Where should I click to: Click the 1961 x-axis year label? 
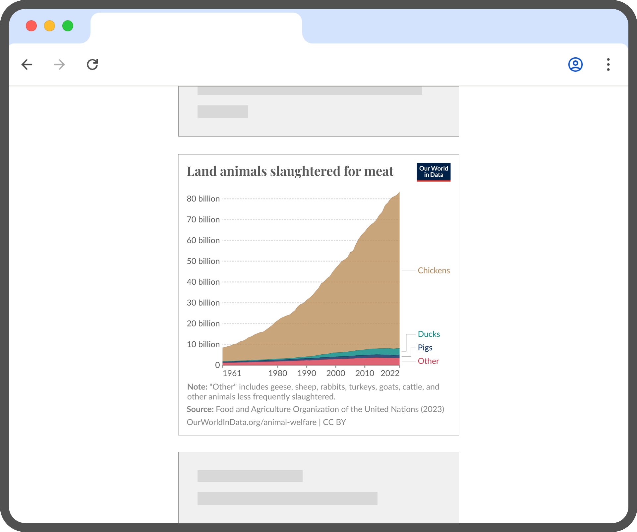232,373
